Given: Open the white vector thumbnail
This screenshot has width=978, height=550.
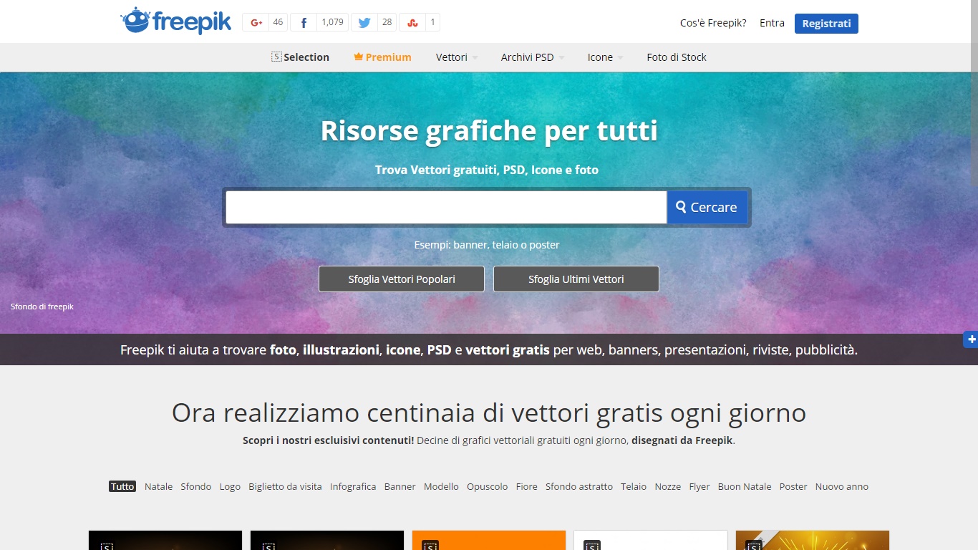Looking at the screenshot, I should point(651,540).
